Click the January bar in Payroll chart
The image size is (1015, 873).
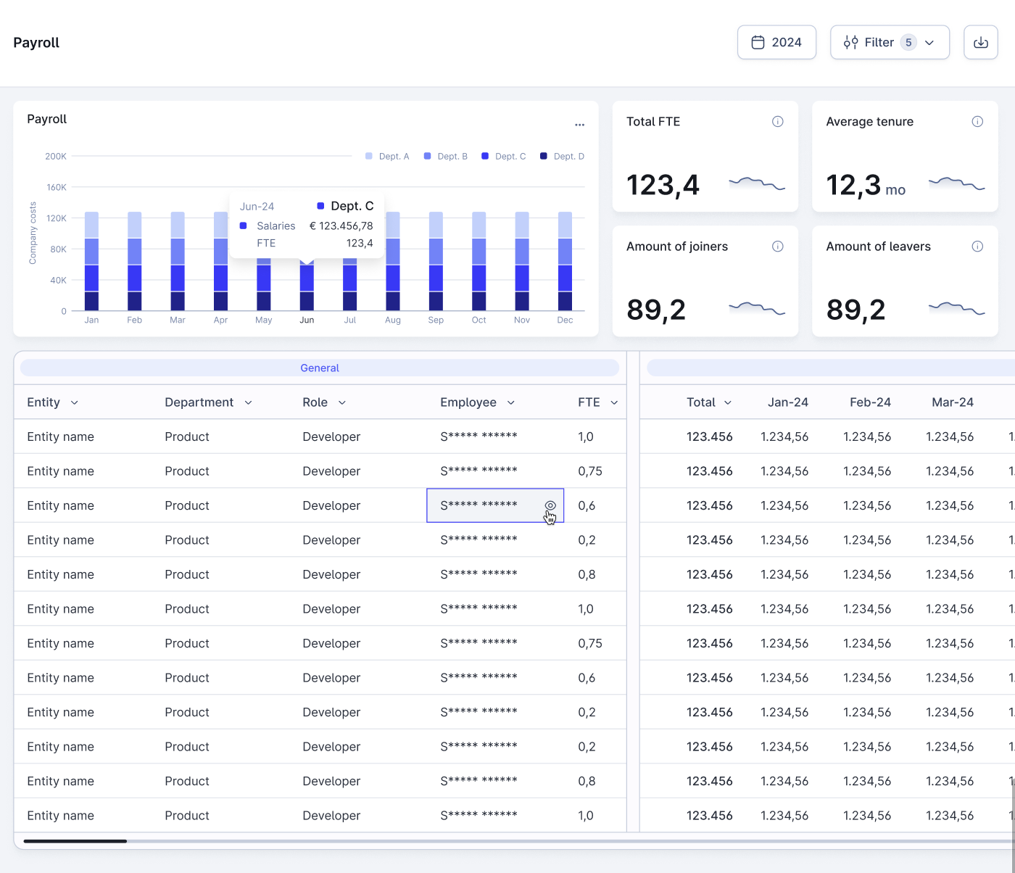[91, 261]
